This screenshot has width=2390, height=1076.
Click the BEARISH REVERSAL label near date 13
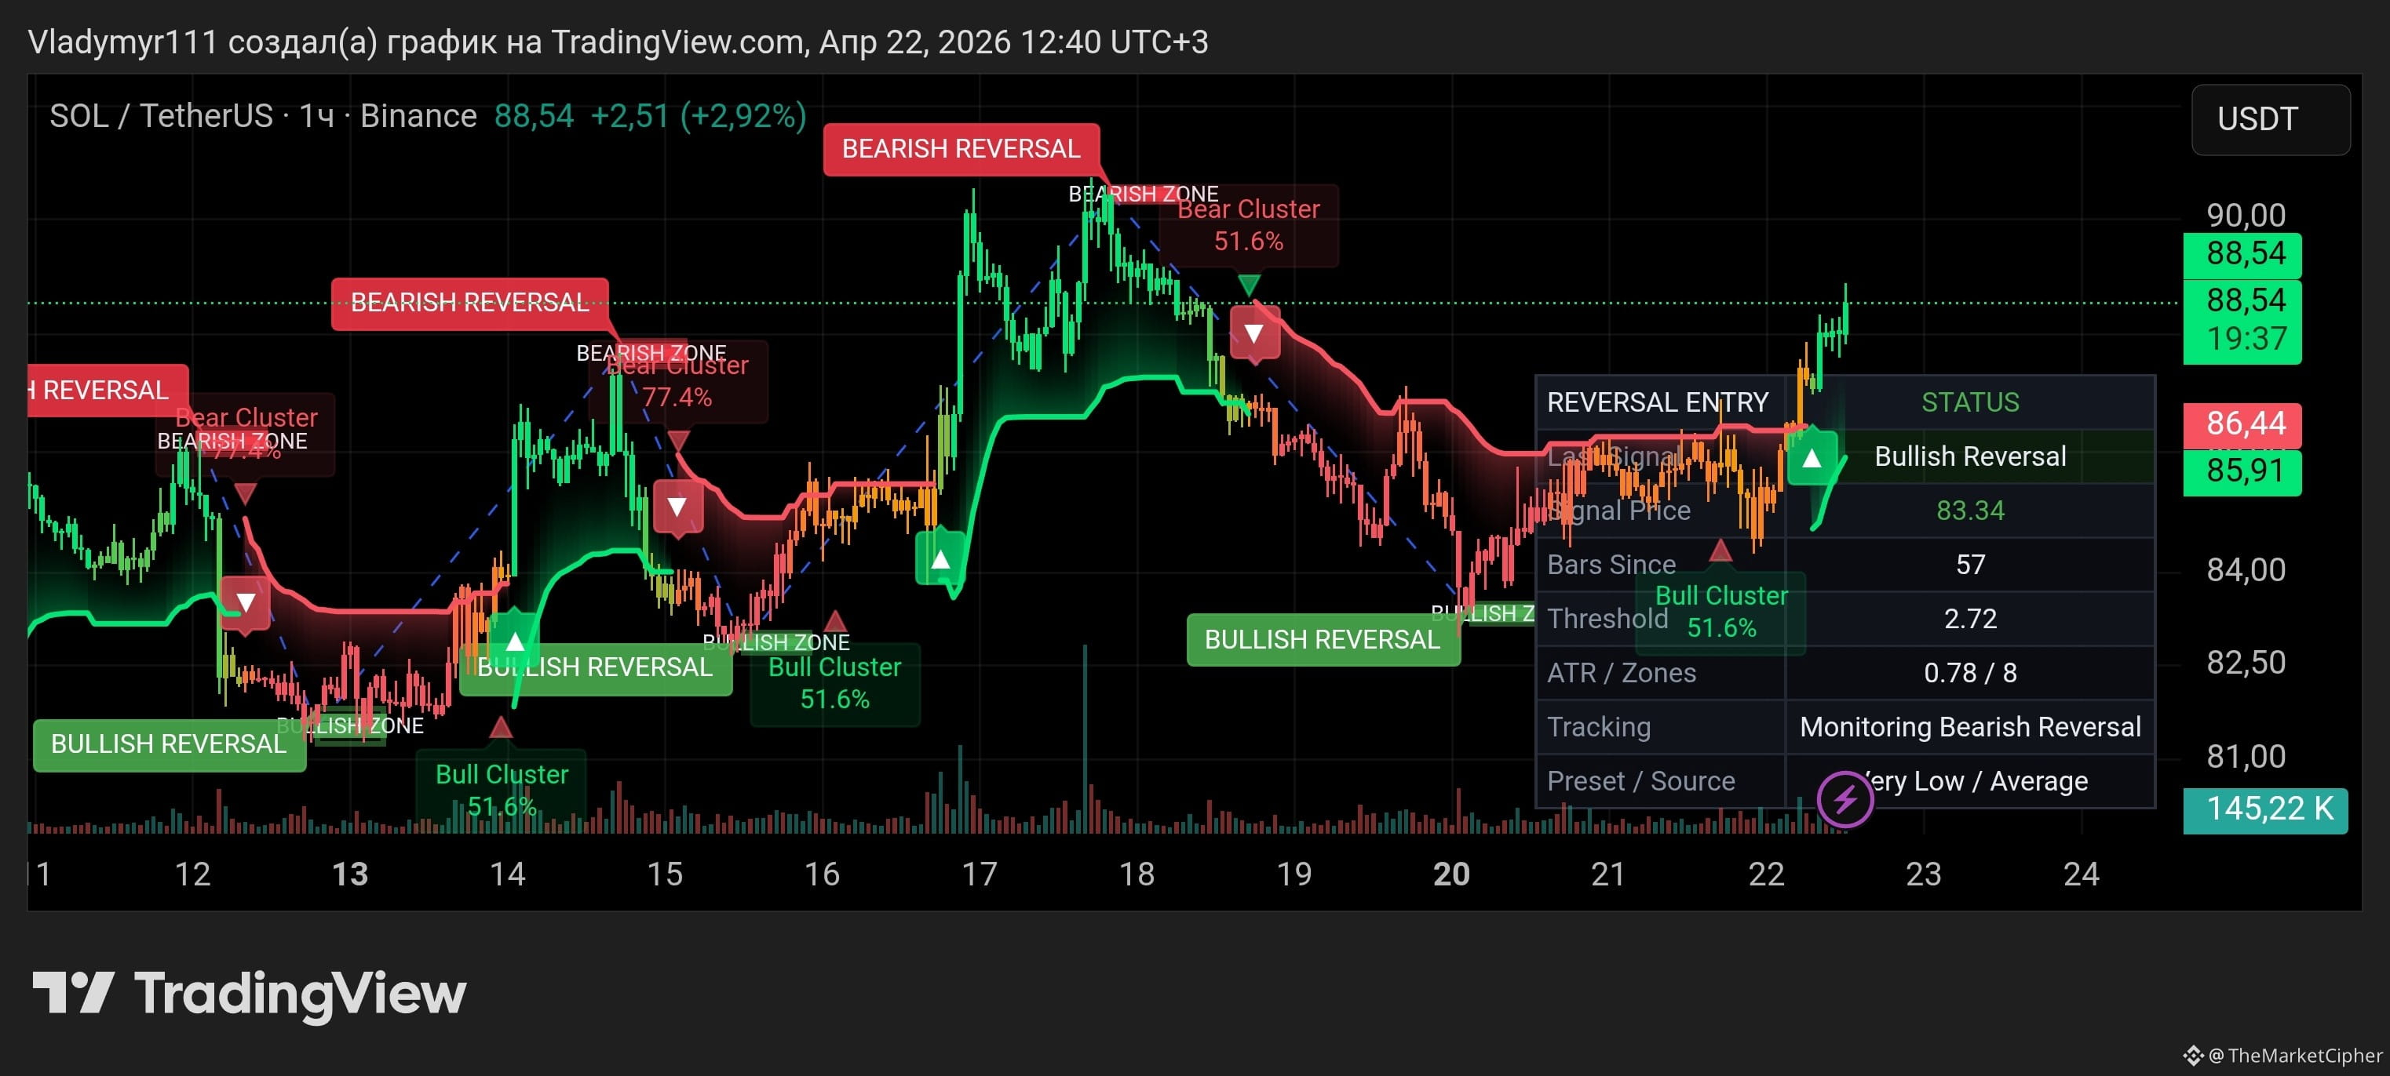click(469, 303)
